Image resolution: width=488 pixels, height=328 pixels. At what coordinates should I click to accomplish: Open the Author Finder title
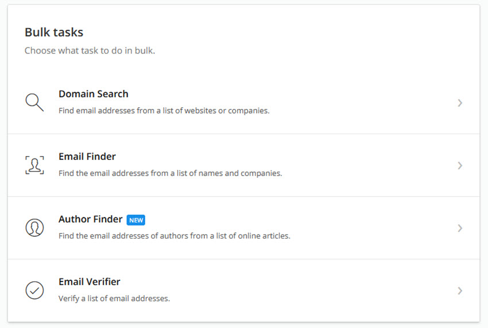[90, 219]
